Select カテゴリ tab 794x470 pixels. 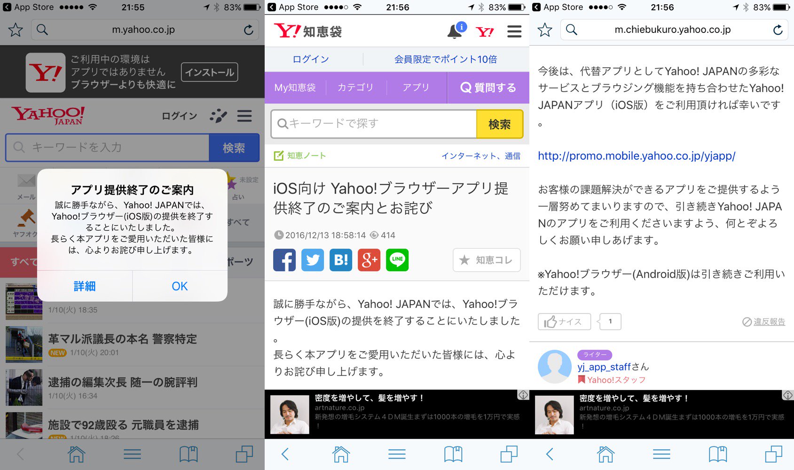(355, 87)
